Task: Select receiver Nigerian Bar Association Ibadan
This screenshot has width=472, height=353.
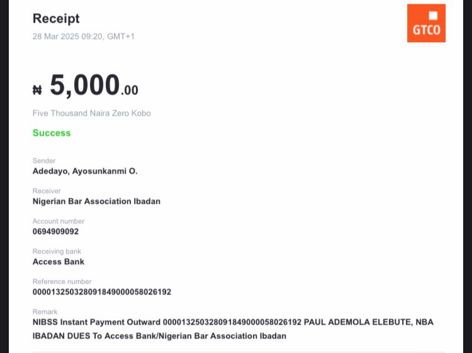Action: pyautogui.click(x=96, y=201)
